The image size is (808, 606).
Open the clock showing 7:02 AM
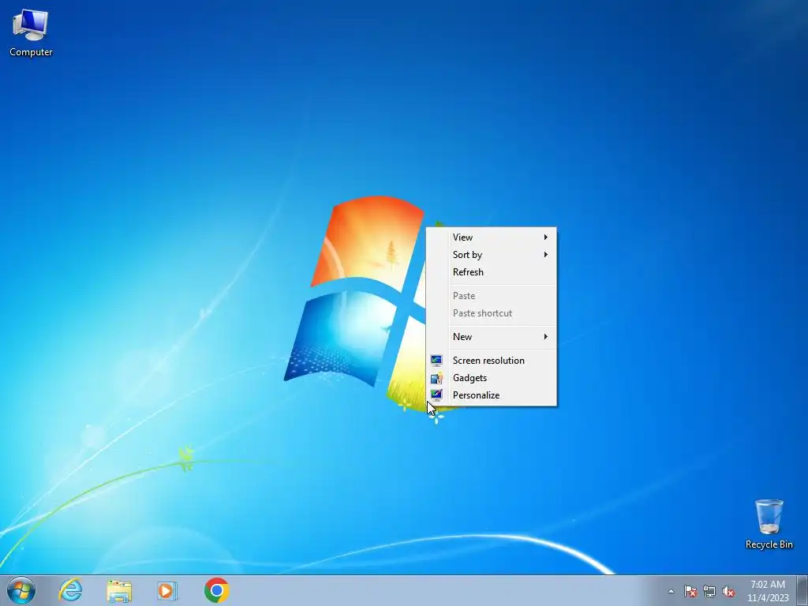pos(768,591)
